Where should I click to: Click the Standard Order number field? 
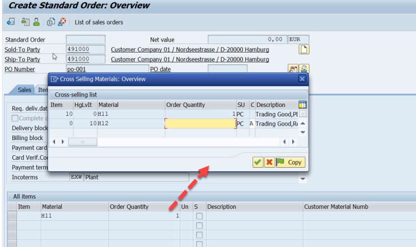(86, 40)
